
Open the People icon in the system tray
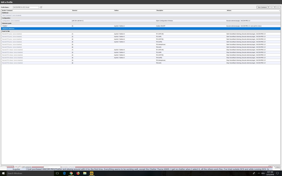254,173
